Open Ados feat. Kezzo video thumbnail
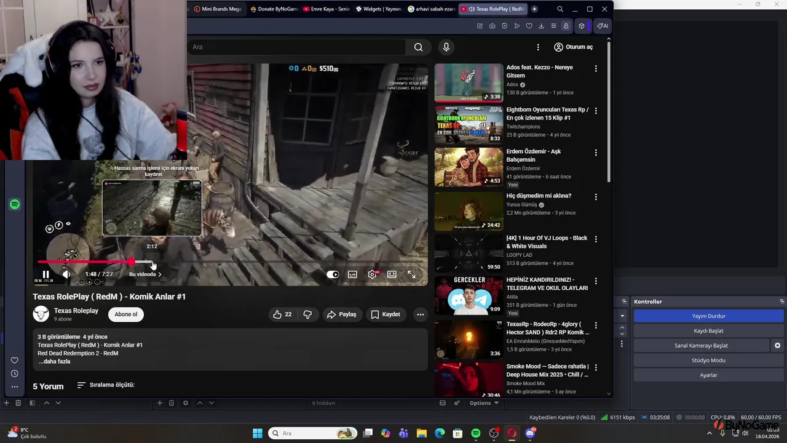787x443 pixels. pos(469,83)
